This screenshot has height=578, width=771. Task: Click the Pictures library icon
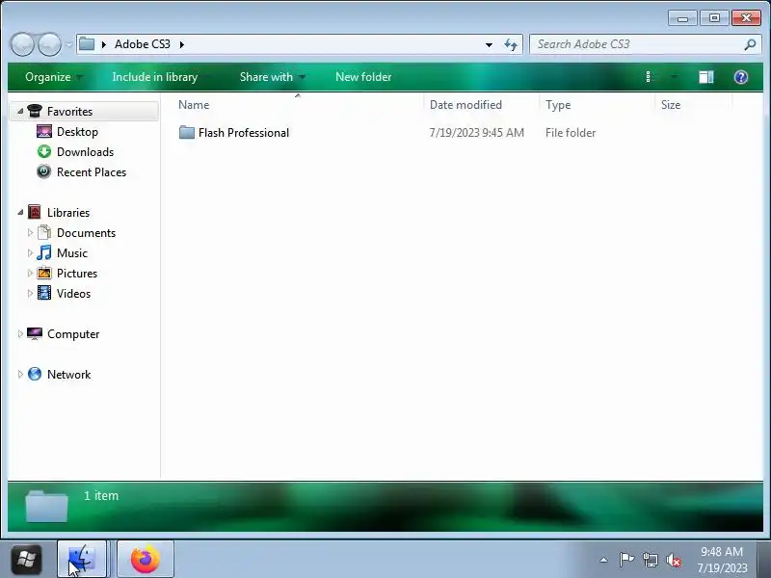coord(44,273)
